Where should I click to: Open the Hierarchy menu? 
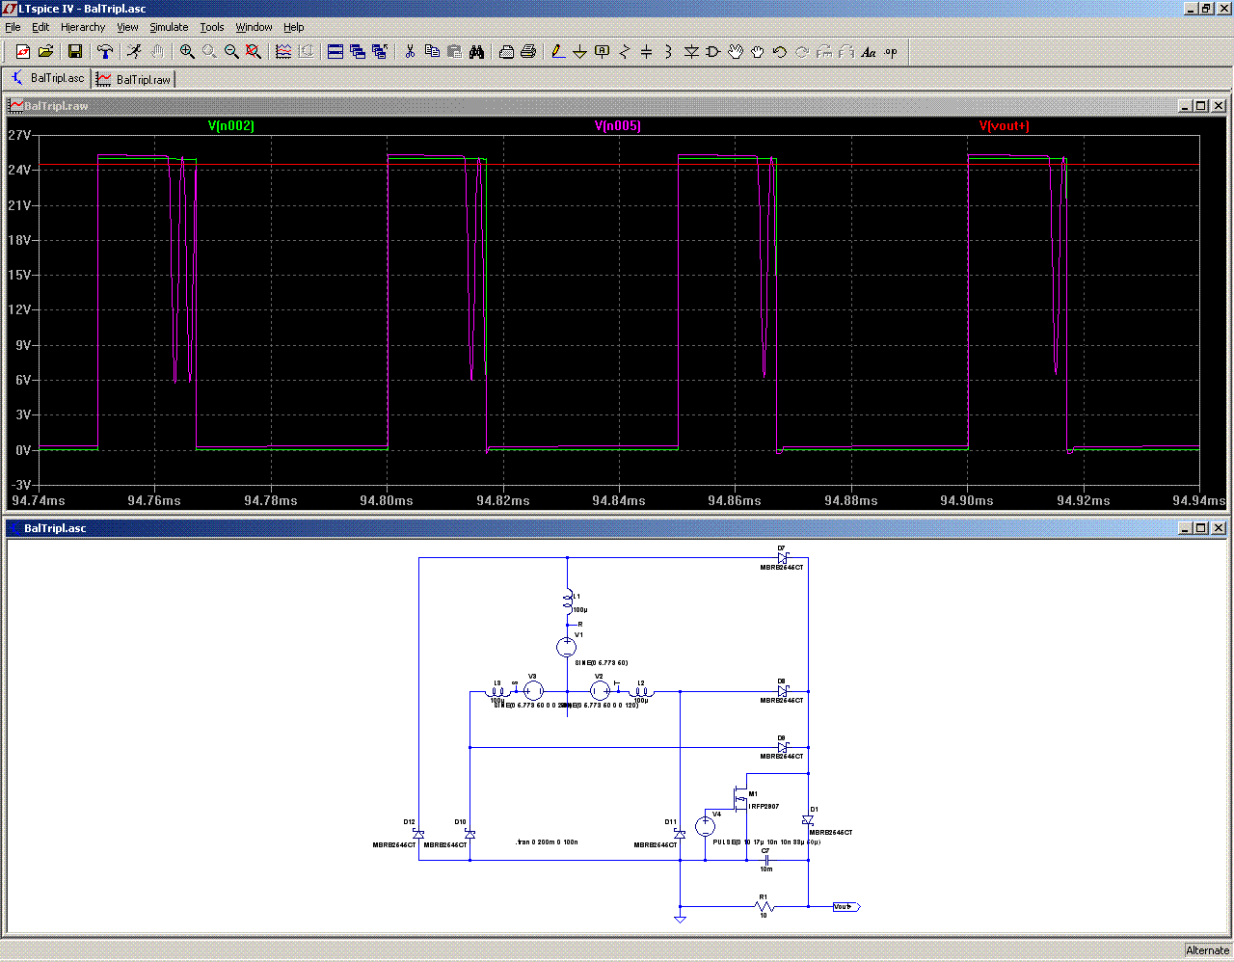pyautogui.click(x=83, y=27)
